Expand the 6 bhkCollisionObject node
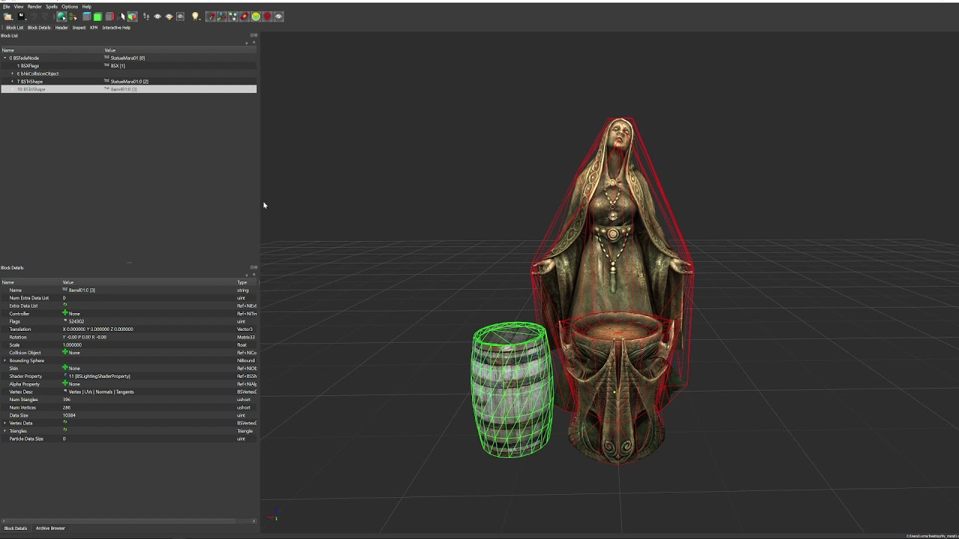 tap(12, 73)
